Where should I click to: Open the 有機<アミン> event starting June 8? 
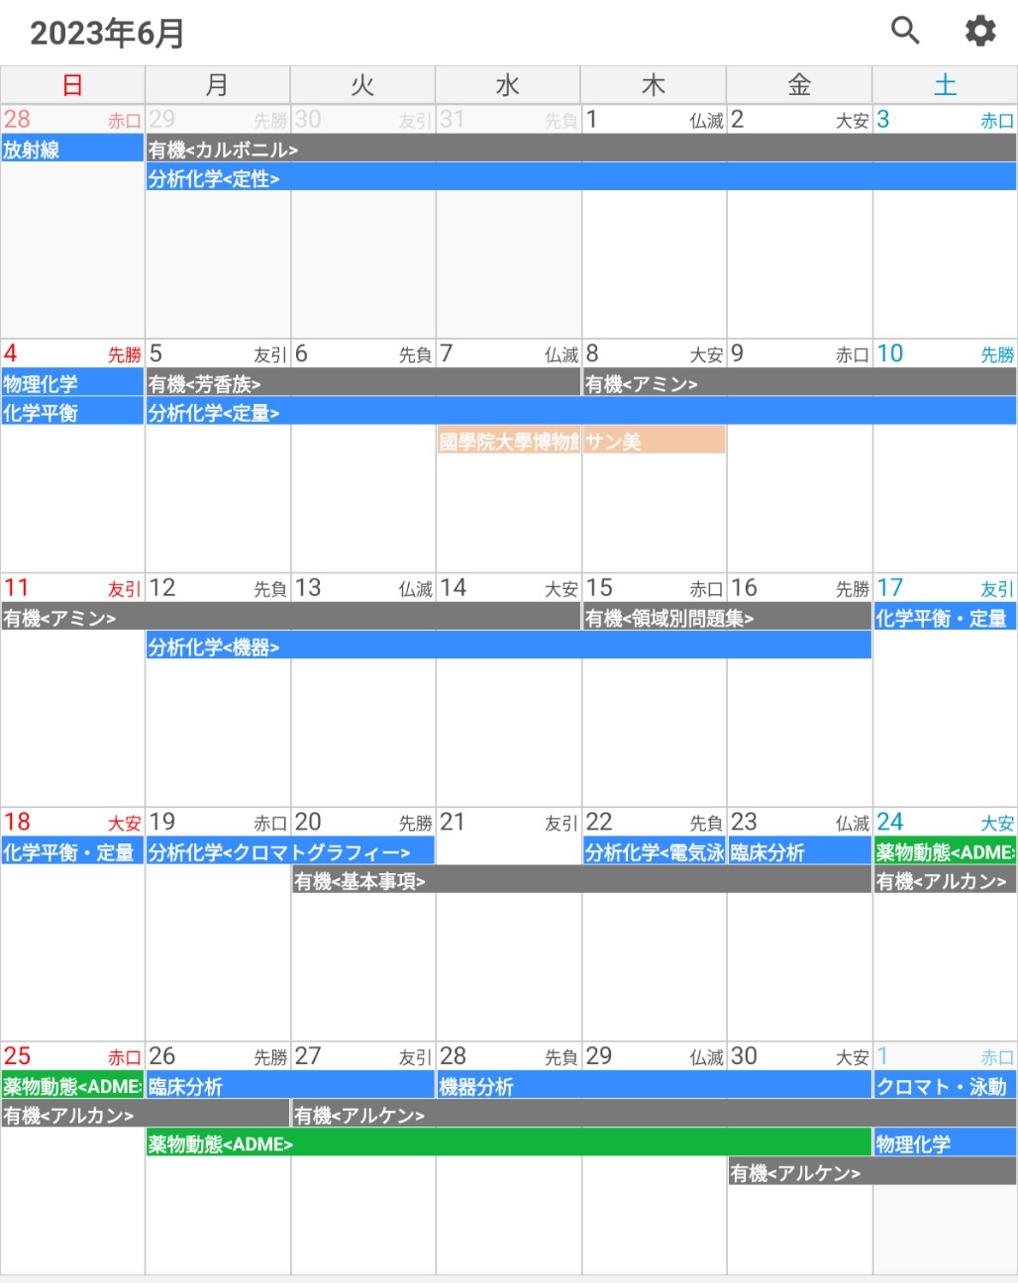click(x=800, y=383)
